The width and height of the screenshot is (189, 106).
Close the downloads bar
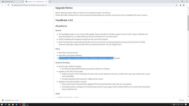click(187, 100)
